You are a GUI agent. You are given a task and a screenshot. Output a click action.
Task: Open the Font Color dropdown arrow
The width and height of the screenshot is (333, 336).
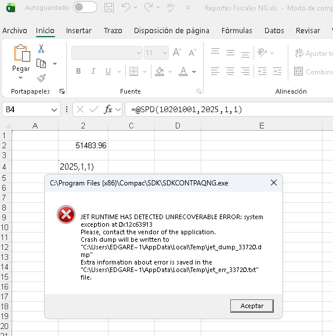(194, 72)
